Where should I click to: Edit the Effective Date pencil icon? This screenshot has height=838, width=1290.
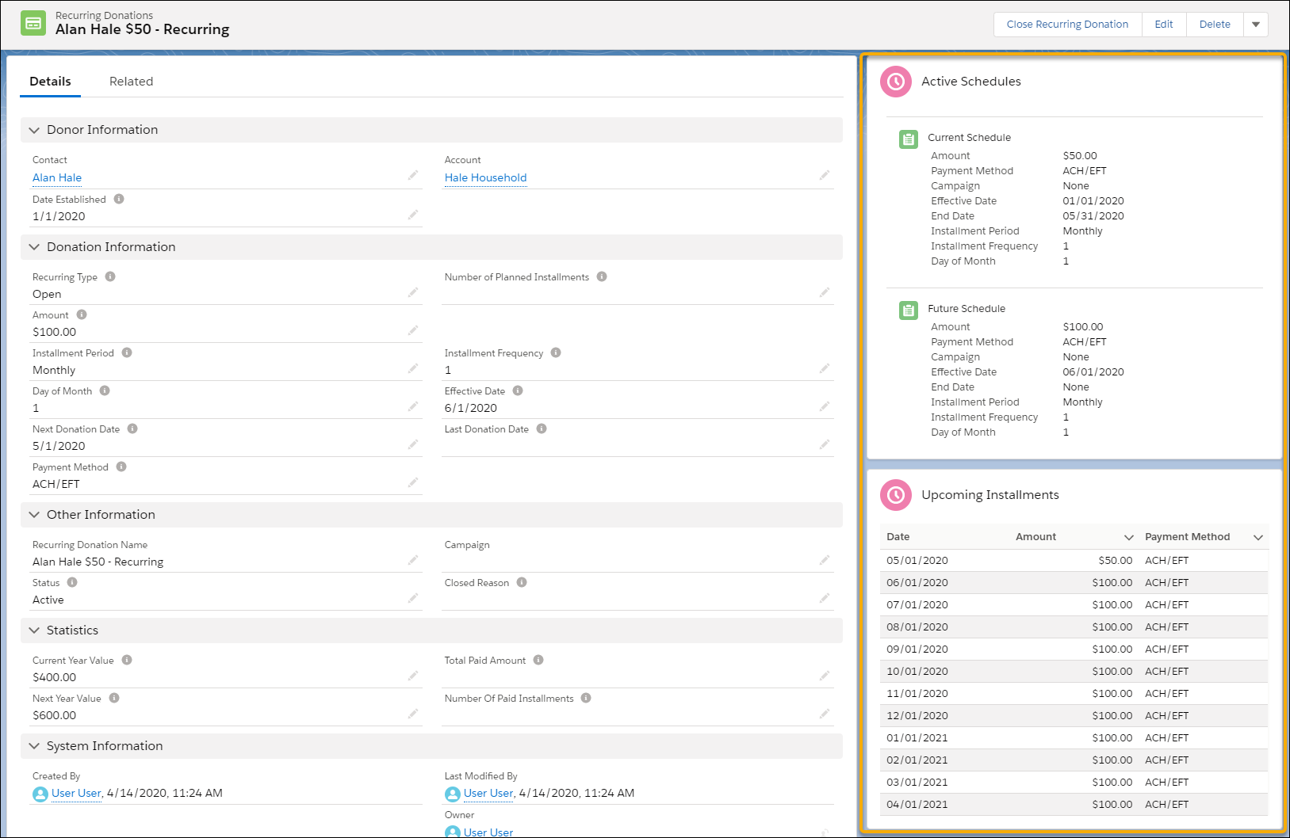tap(825, 406)
